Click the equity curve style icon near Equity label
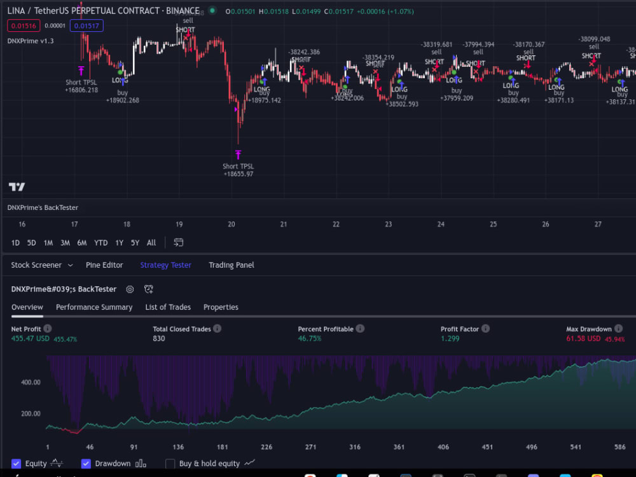636x477 pixels. click(57, 463)
